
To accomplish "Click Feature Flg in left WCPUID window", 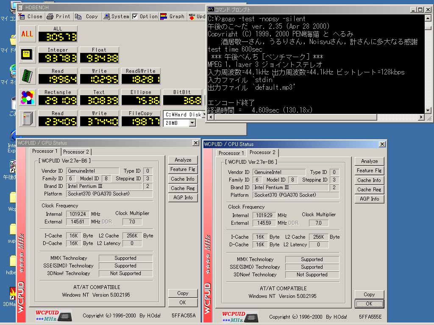I will pos(183,169).
